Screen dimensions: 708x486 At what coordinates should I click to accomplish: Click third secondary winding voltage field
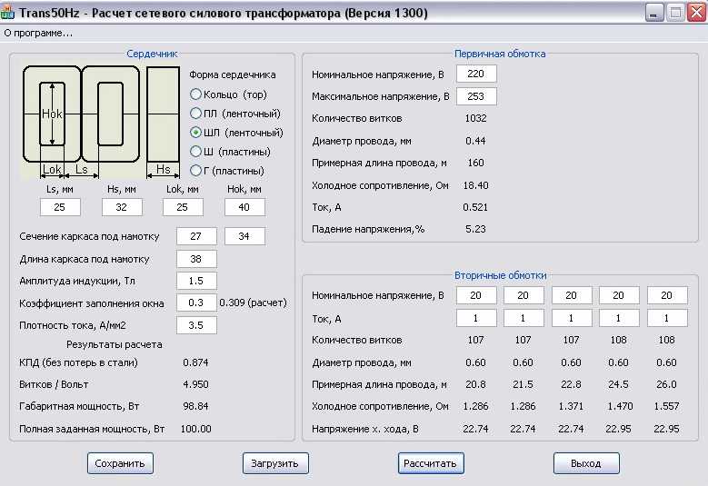(x=572, y=295)
